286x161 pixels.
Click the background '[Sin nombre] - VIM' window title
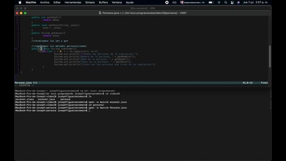point(143,8)
